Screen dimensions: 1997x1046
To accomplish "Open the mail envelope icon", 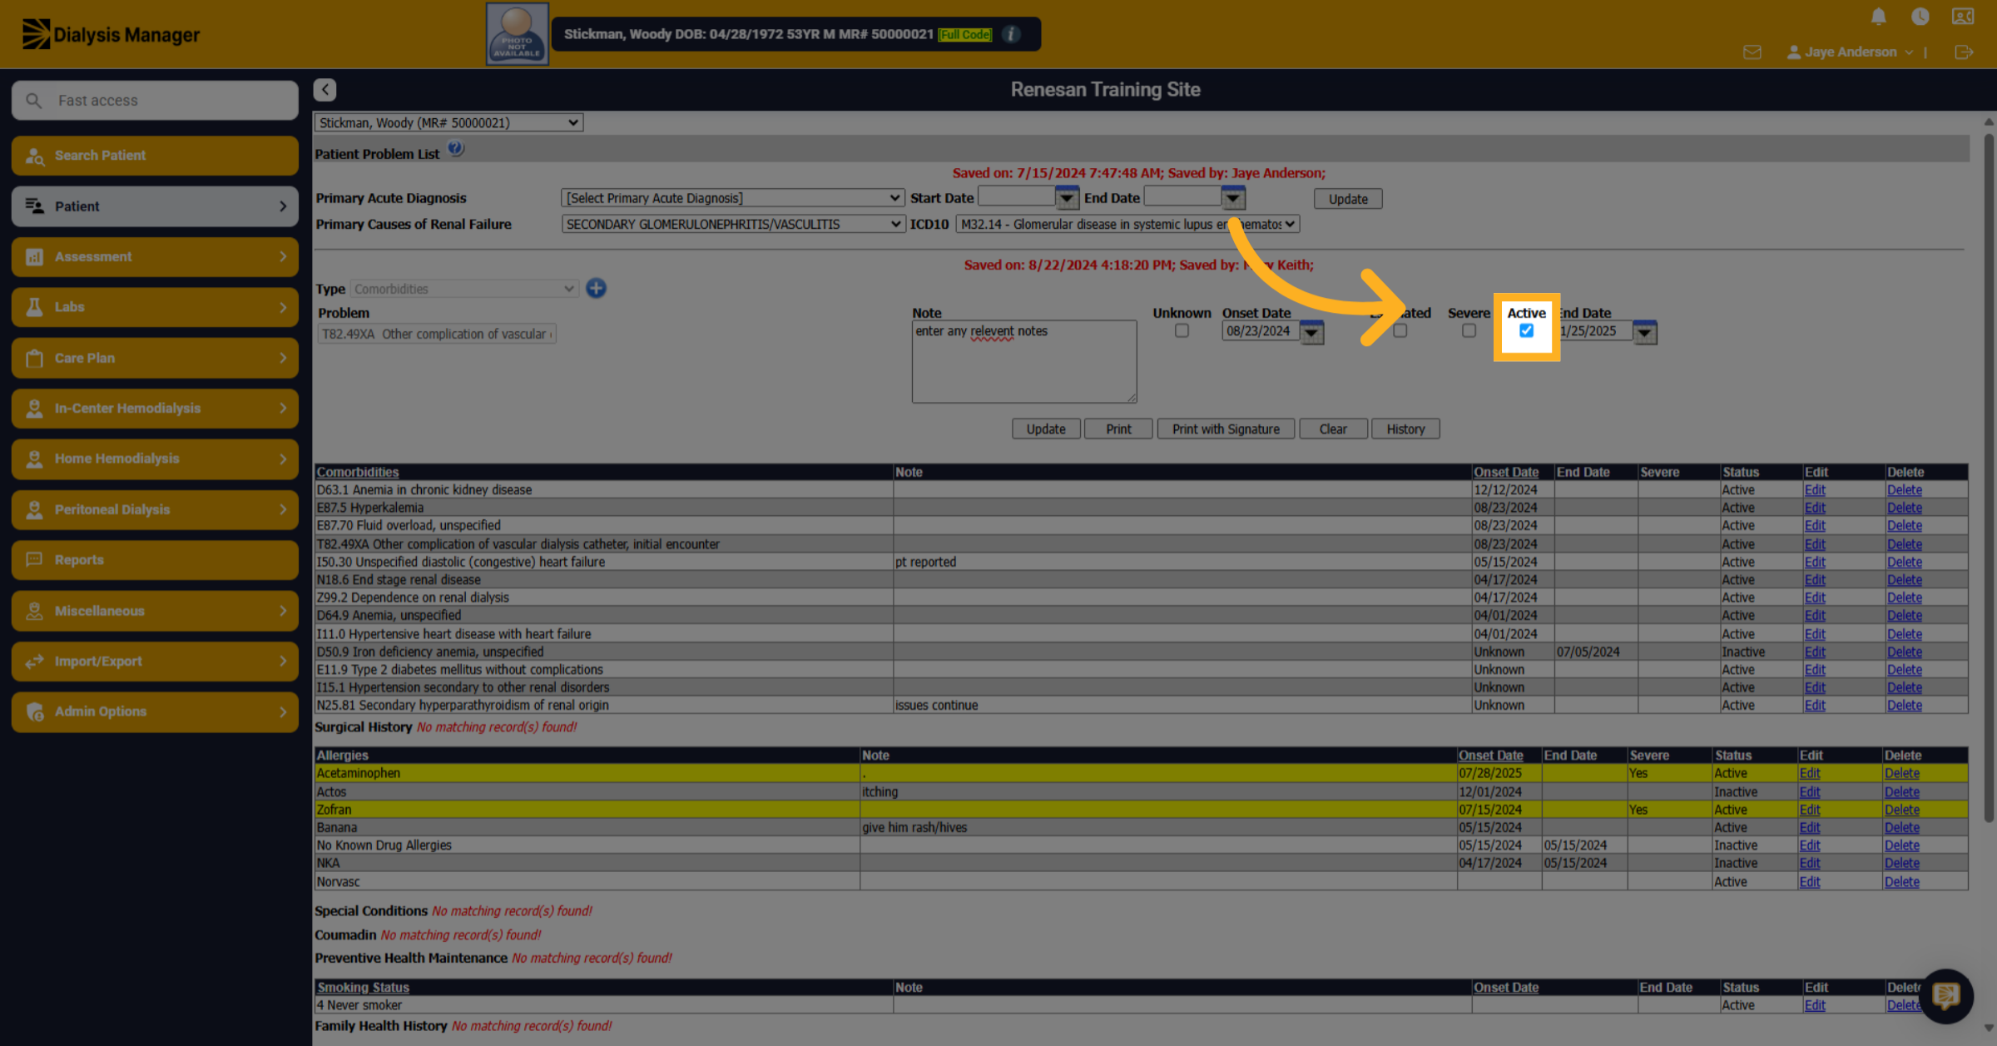I will [1752, 52].
